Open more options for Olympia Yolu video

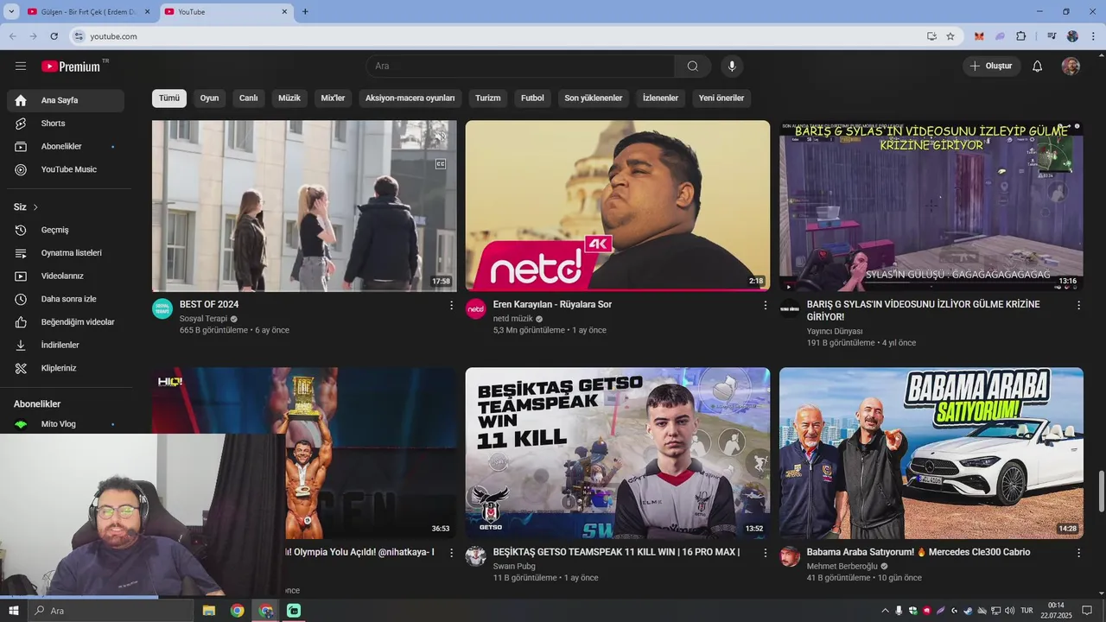(451, 553)
